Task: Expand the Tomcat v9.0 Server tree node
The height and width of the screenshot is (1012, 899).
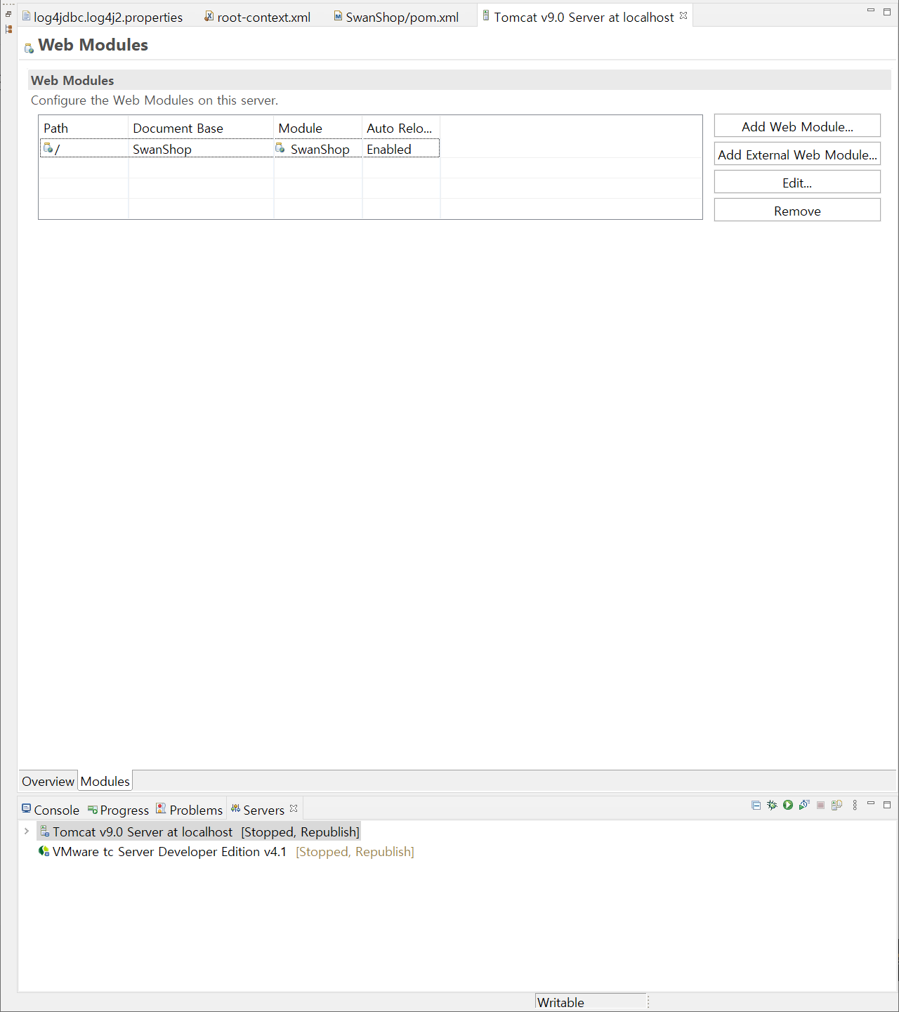Action: click(x=27, y=832)
